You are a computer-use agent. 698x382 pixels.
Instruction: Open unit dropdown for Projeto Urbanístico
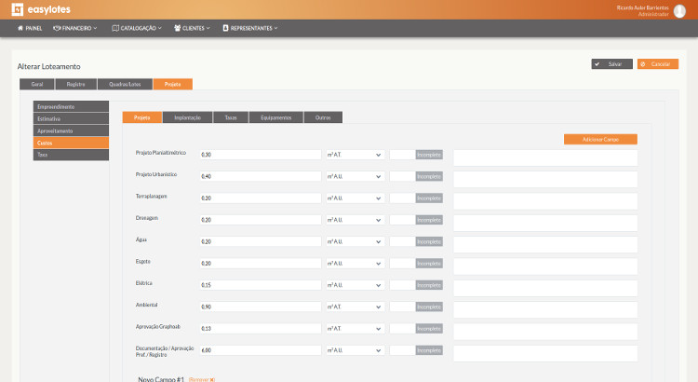[355, 176]
